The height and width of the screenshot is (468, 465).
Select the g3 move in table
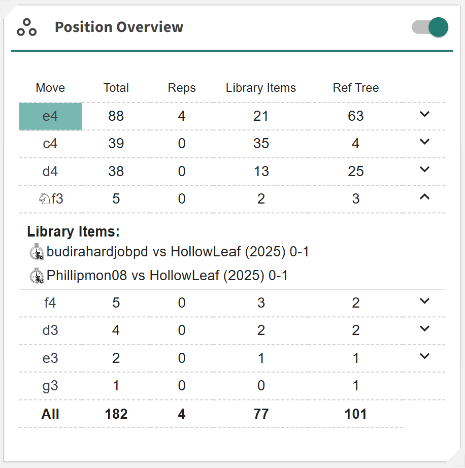tap(50, 386)
